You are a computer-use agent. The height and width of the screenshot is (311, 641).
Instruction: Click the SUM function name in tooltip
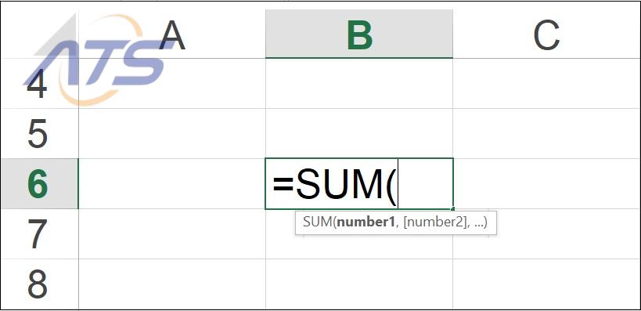(x=317, y=222)
